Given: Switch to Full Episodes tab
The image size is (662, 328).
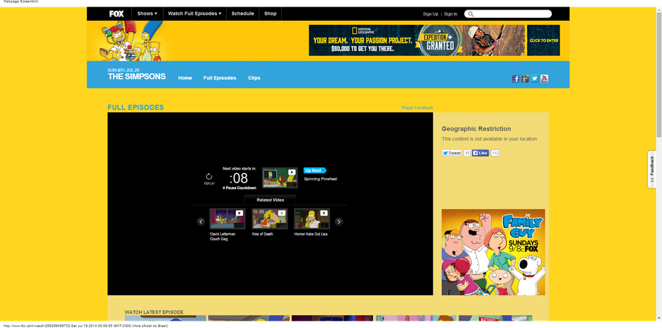Looking at the screenshot, I should click(x=220, y=78).
